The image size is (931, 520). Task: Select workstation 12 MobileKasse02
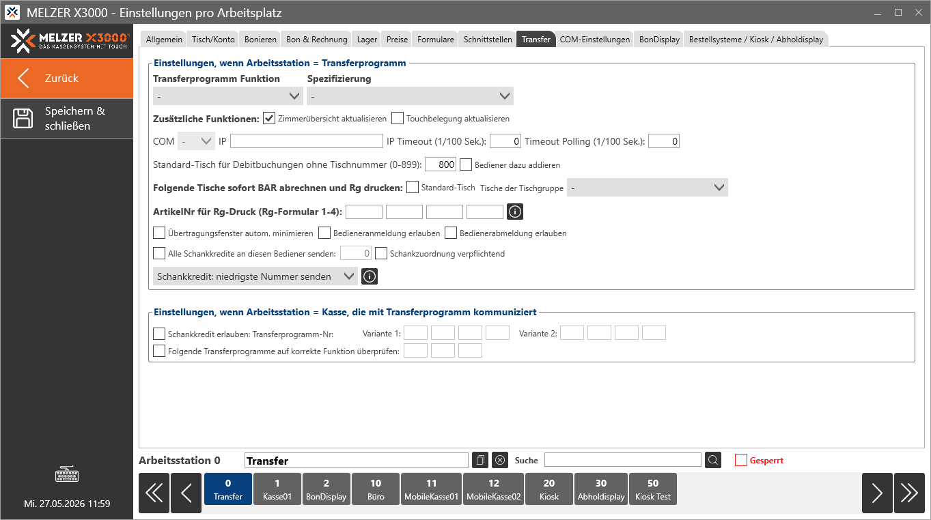click(494, 489)
